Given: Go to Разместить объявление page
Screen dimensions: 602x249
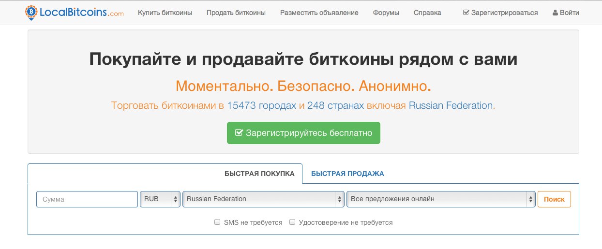Looking at the screenshot, I should point(319,13).
